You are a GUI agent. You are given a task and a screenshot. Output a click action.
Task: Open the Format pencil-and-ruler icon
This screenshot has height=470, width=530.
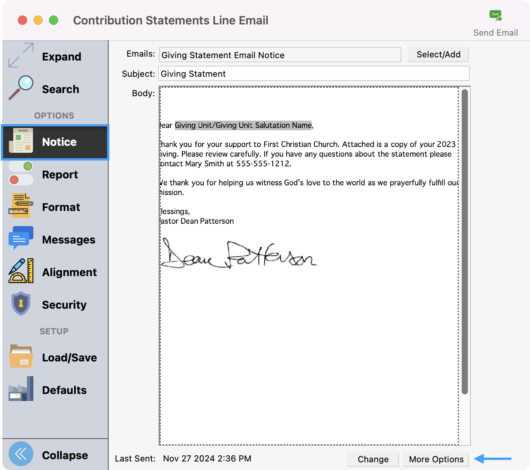[x=21, y=206]
